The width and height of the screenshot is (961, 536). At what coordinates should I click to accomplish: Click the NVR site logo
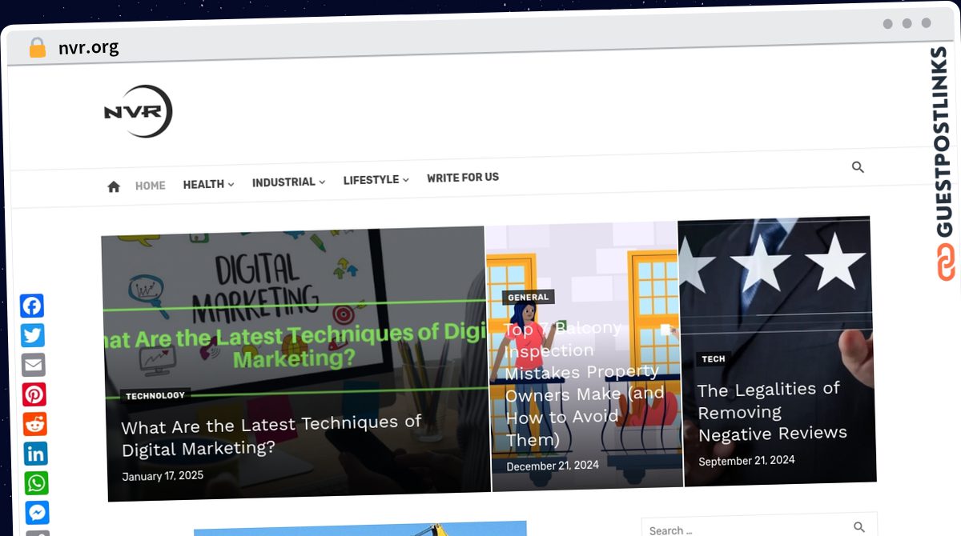[x=138, y=111]
